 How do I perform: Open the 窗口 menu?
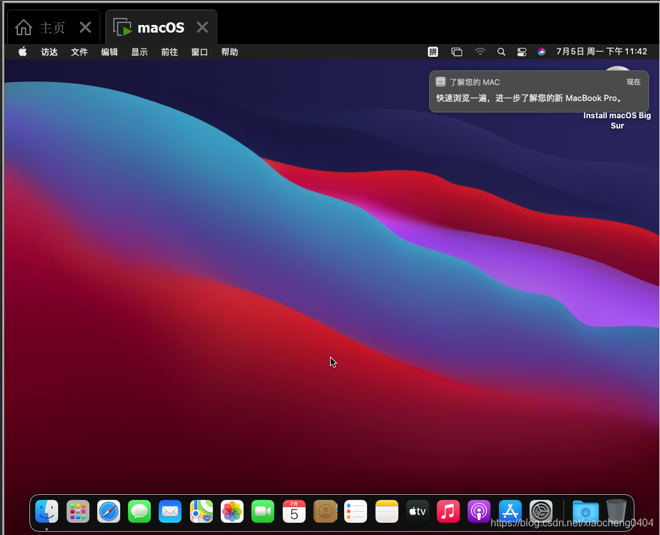point(200,52)
